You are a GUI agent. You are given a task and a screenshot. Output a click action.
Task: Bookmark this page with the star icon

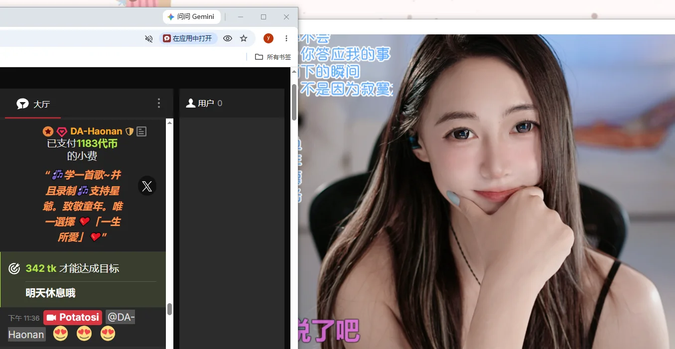[x=244, y=38]
